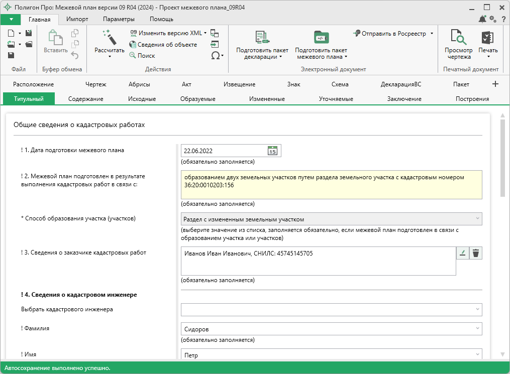Open Выбрать кадастрового инженера dropdown
Screen dimensions: 510x374
point(477,309)
